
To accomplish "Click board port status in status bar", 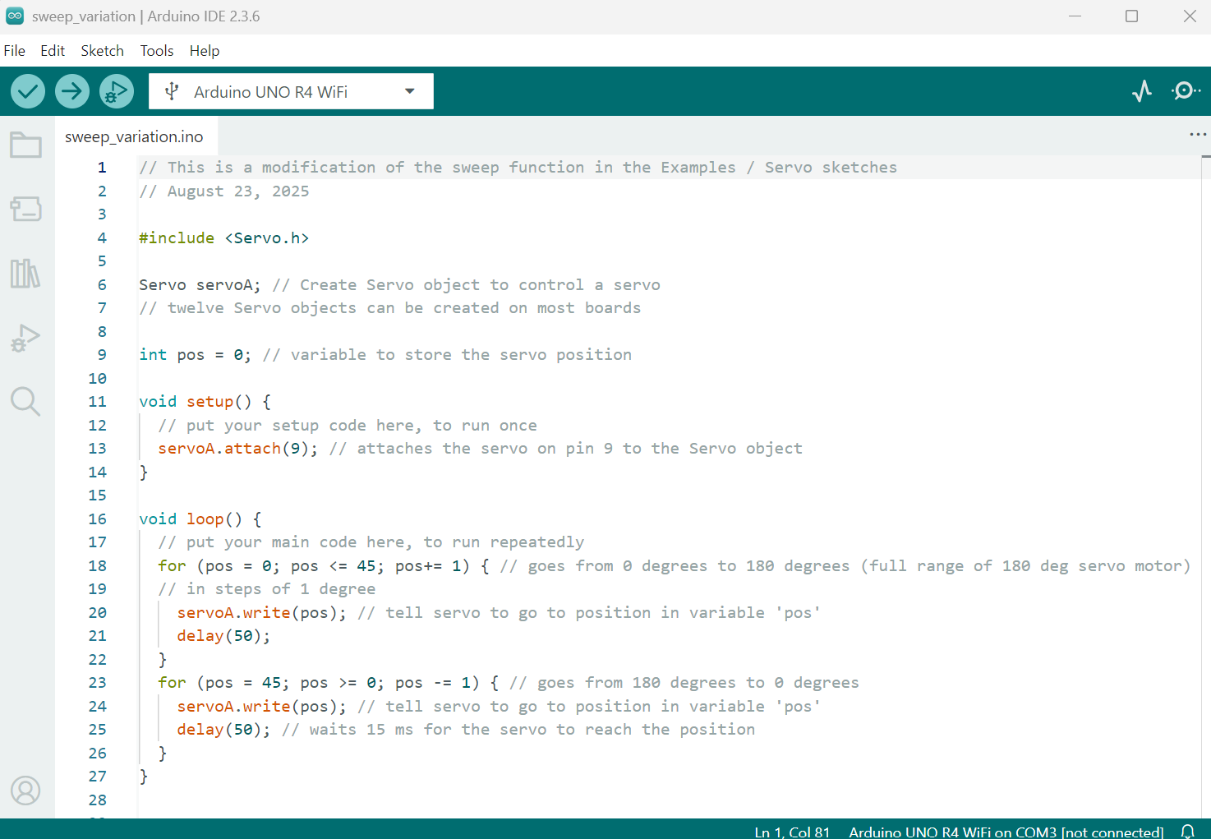I will coord(1006,832).
